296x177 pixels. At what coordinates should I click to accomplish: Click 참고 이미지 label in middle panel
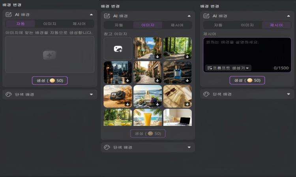click(115, 34)
